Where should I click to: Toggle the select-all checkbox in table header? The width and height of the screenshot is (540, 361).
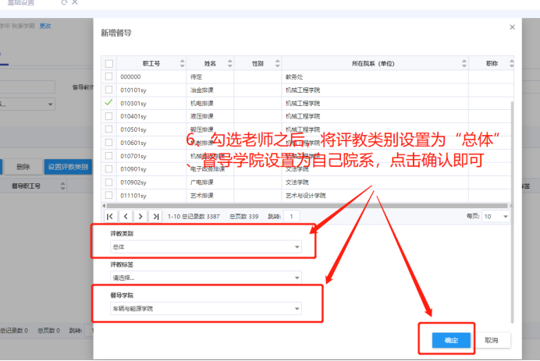coord(109,64)
